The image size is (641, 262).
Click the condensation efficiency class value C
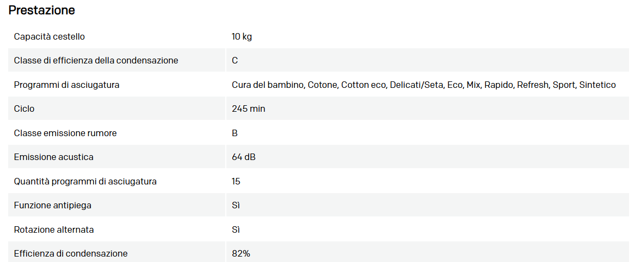click(235, 61)
